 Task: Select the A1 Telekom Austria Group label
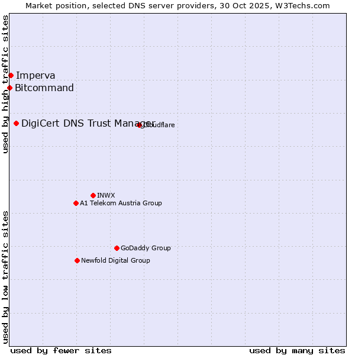pos(121,203)
